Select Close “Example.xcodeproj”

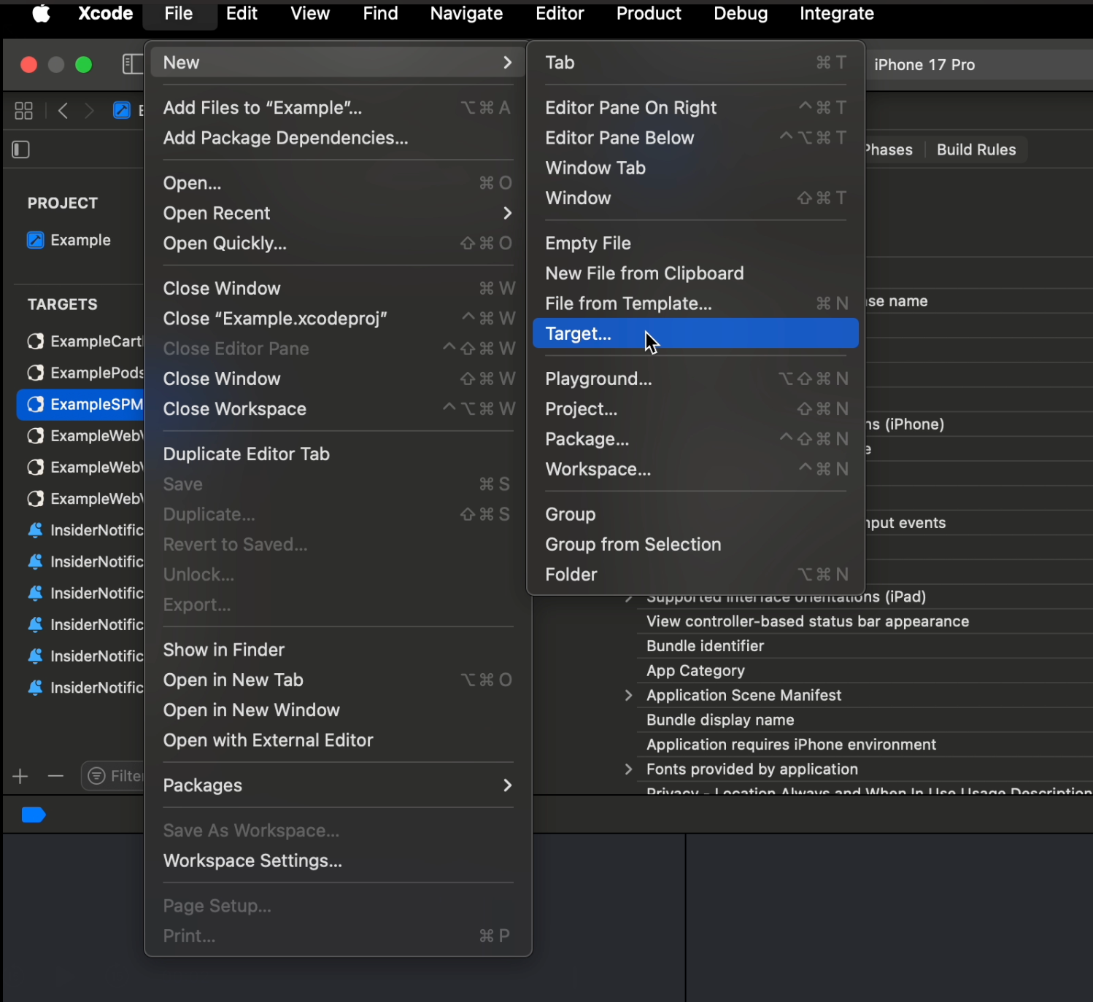pos(338,319)
